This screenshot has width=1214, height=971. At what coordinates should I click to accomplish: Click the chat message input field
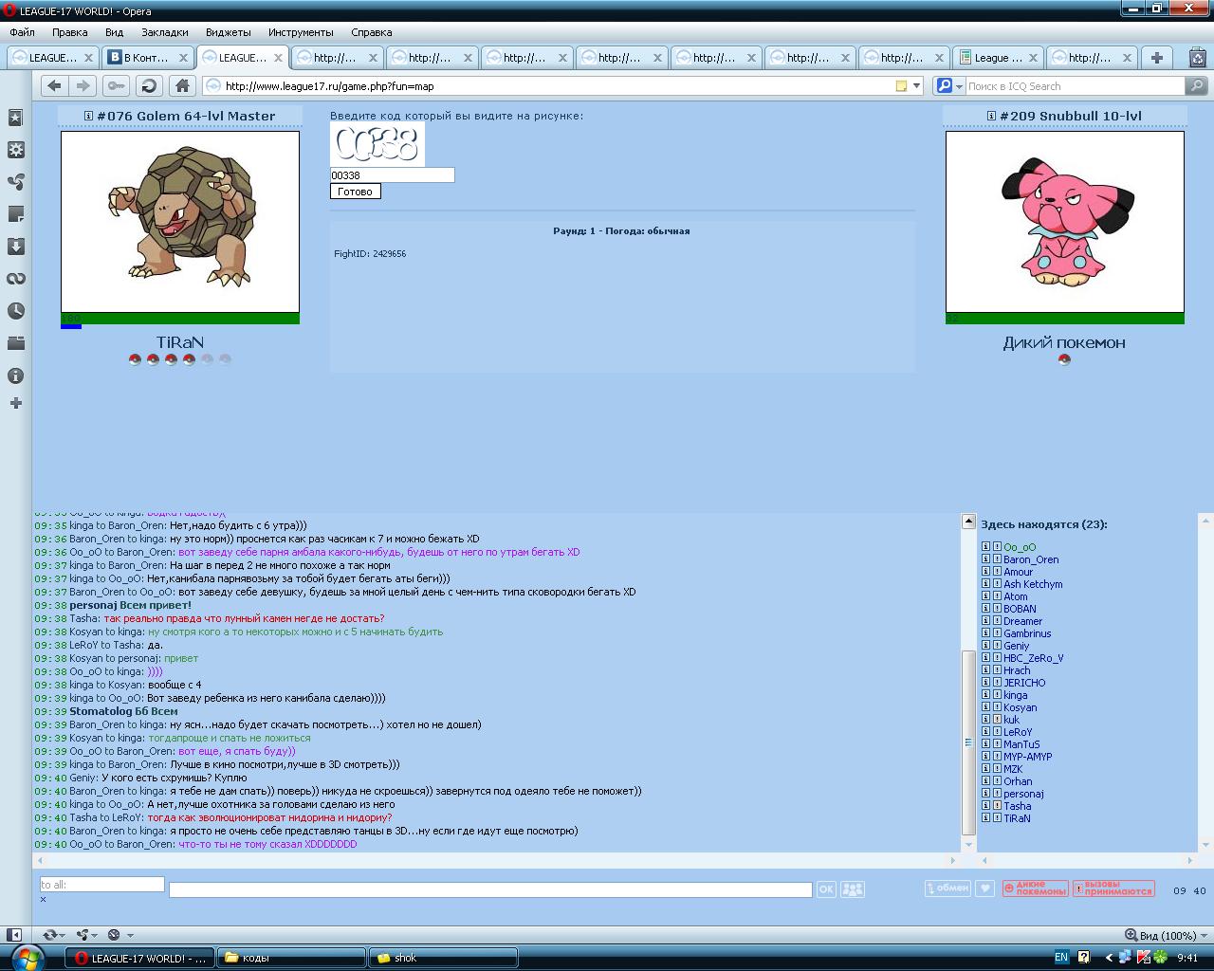tap(490, 889)
